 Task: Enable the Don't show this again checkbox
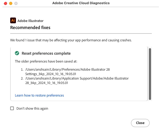pos(12,108)
